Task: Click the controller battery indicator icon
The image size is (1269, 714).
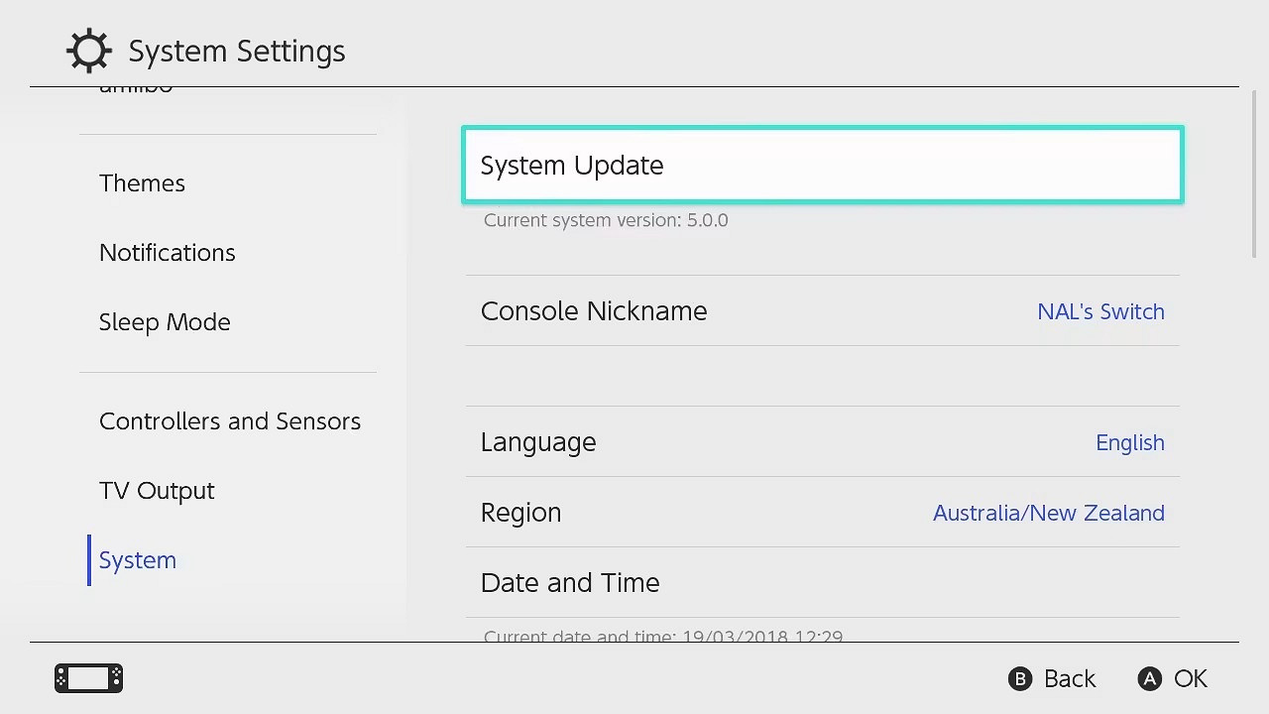Action: [x=88, y=678]
